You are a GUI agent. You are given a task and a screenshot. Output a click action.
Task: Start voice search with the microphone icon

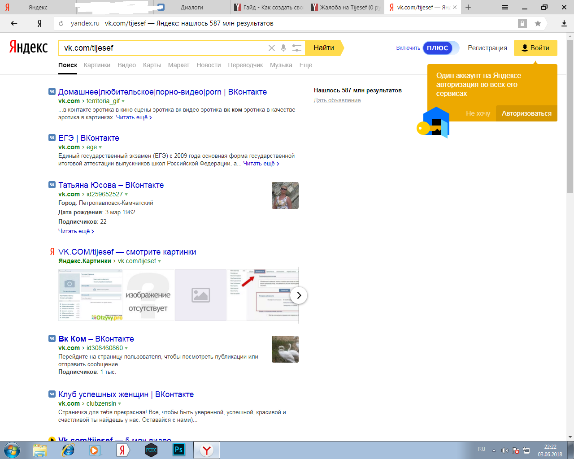tap(283, 48)
